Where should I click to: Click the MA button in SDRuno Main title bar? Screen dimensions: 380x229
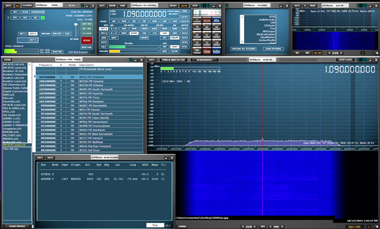[x=17, y=5]
